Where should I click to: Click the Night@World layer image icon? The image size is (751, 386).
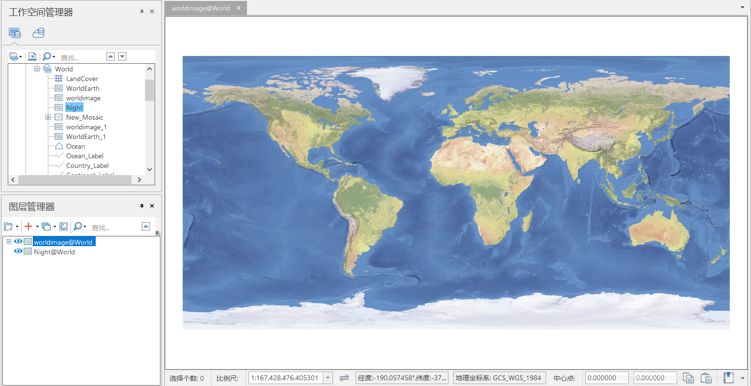coord(28,251)
